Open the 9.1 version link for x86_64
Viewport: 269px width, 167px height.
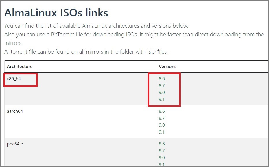coord(162,100)
